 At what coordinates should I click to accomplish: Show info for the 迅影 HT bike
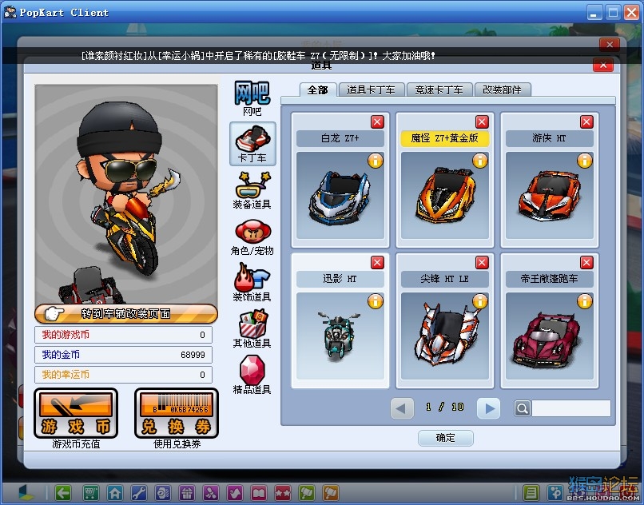coord(375,301)
